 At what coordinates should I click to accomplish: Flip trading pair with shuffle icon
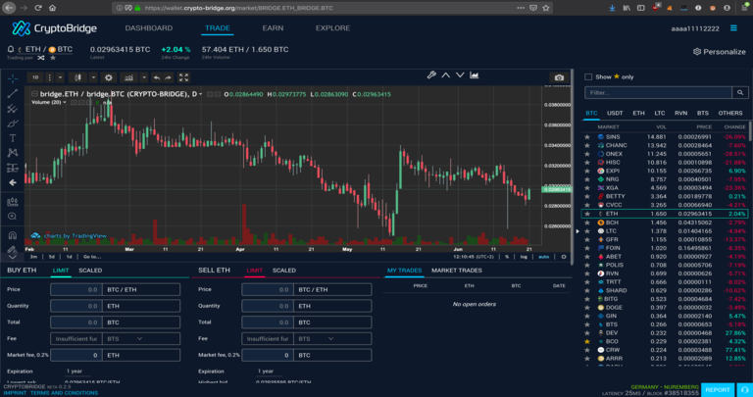41,58
